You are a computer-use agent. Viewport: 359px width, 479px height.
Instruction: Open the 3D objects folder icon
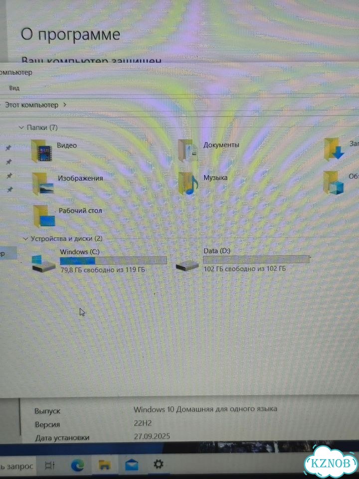click(334, 183)
